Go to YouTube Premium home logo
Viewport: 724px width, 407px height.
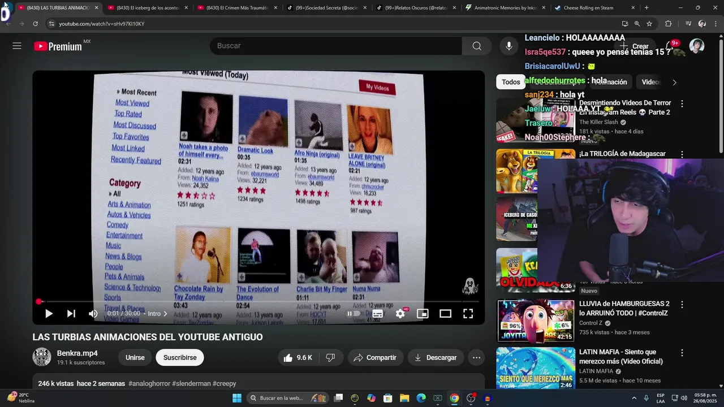58,46
